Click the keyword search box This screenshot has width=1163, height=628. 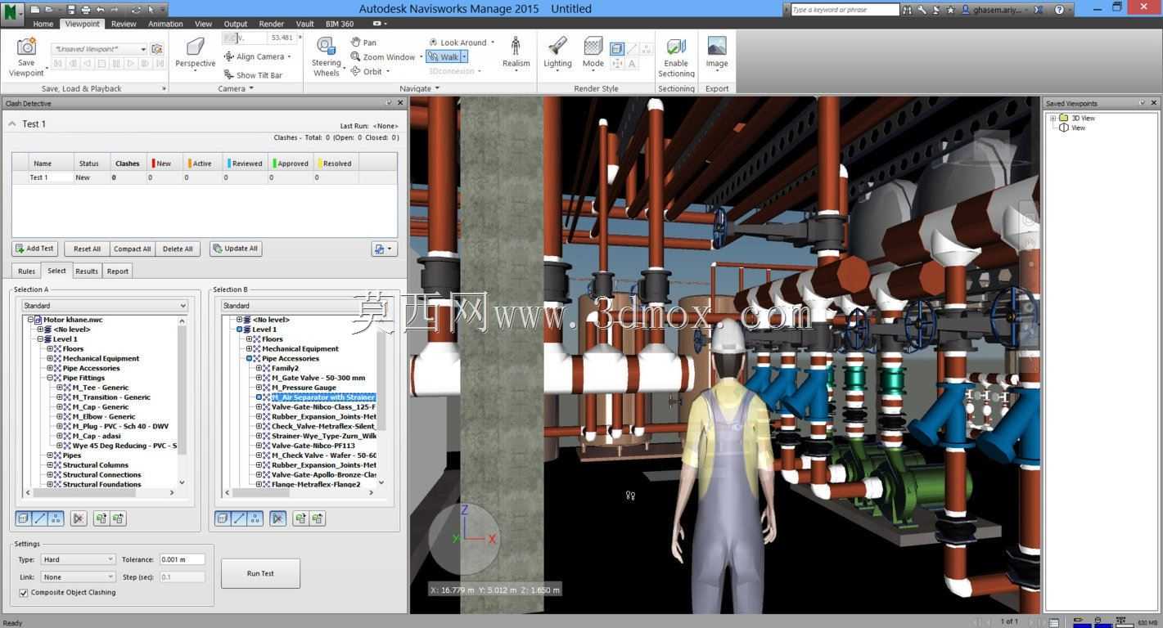pyautogui.click(x=845, y=10)
